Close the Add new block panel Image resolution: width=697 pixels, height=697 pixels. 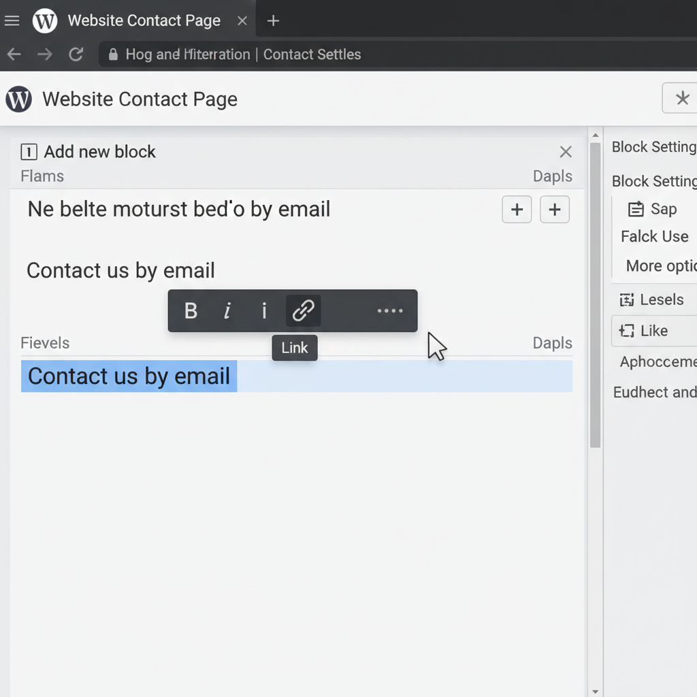565,152
